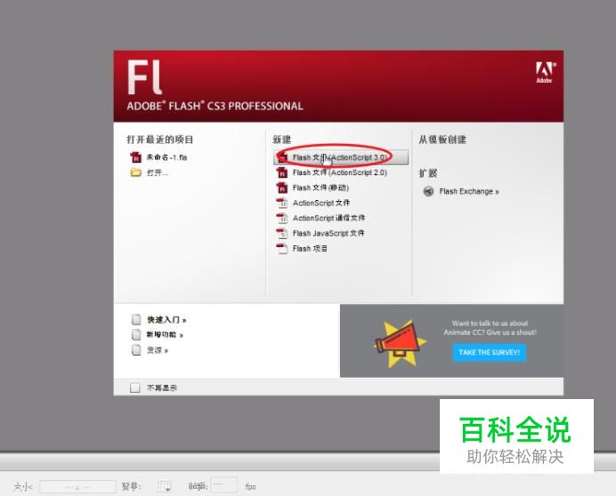Viewport: 616px width, 496px height.
Task: Open 快速入门 guide
Action: tap(166, 320)
